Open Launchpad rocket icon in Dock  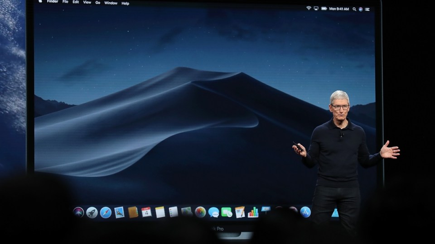[x=92, y=212]
